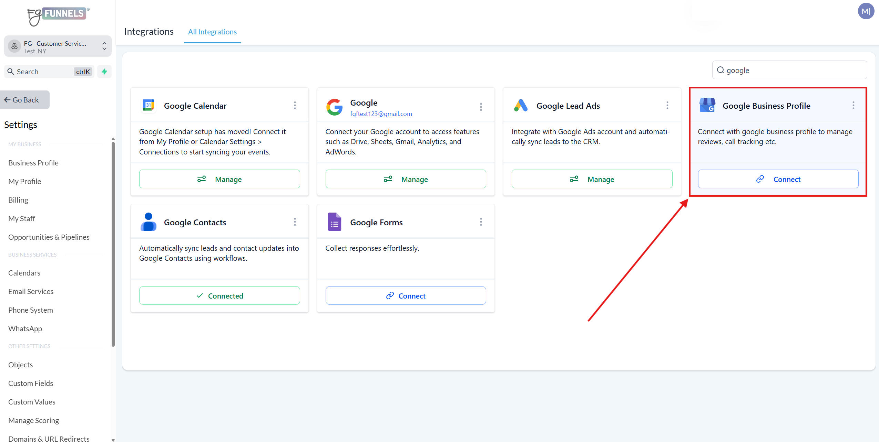Click the Google Business Profile store icon
Screen dimensions: 879x442
pos(707,105)
